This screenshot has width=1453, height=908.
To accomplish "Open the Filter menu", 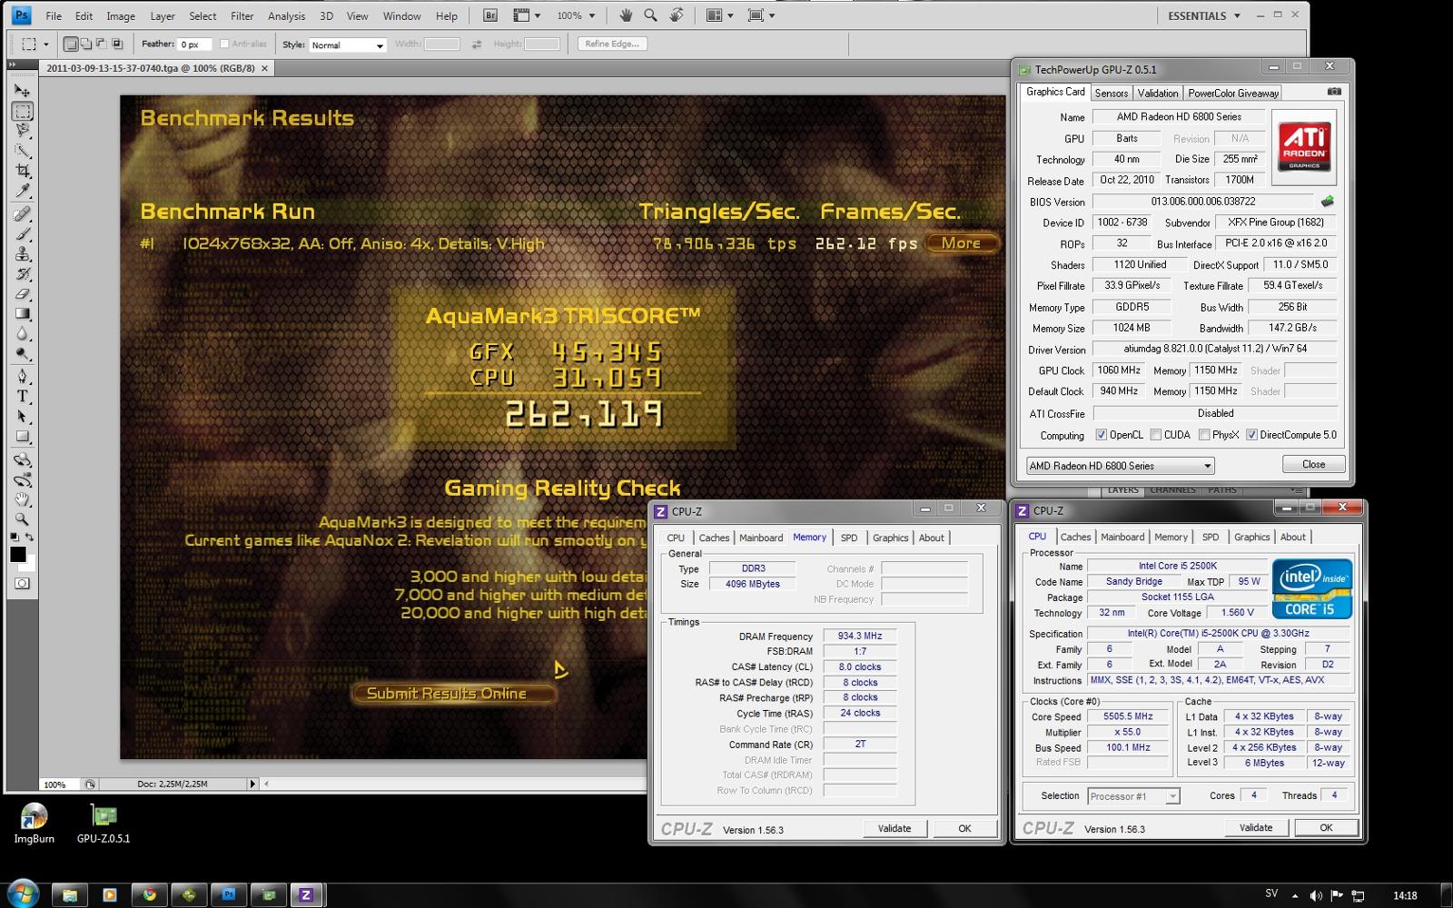I will [x=242, y=15].
